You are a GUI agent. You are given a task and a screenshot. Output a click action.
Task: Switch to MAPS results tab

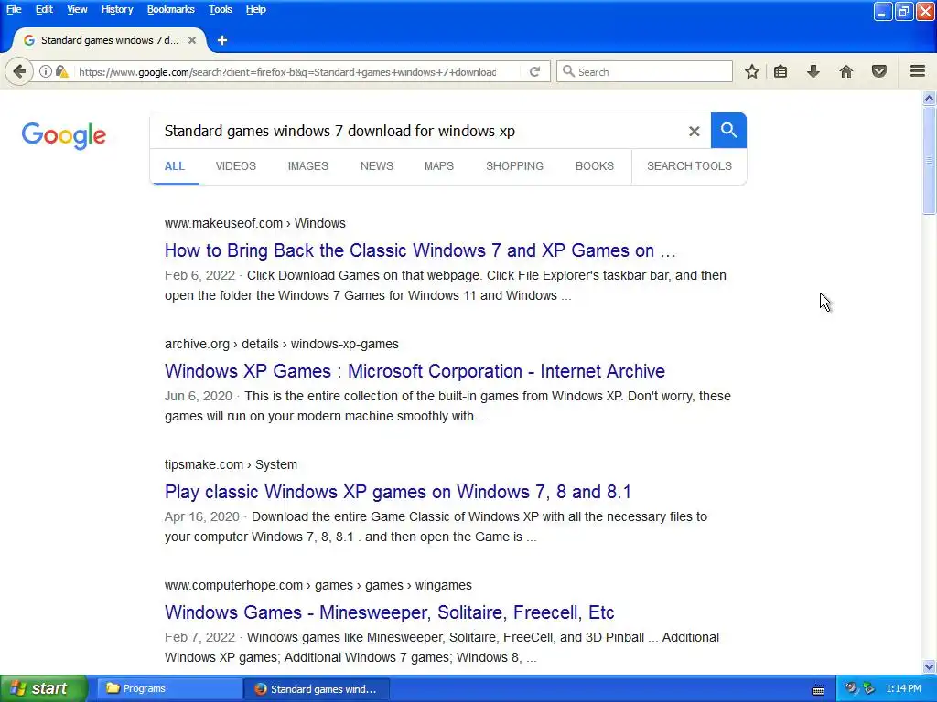click(x=439, y=166)
